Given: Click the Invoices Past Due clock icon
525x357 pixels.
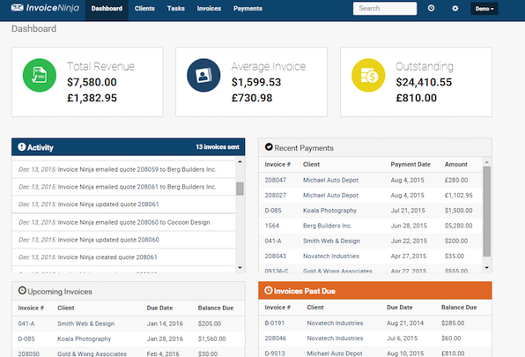Looking at the screenshot, I should 268,290.
